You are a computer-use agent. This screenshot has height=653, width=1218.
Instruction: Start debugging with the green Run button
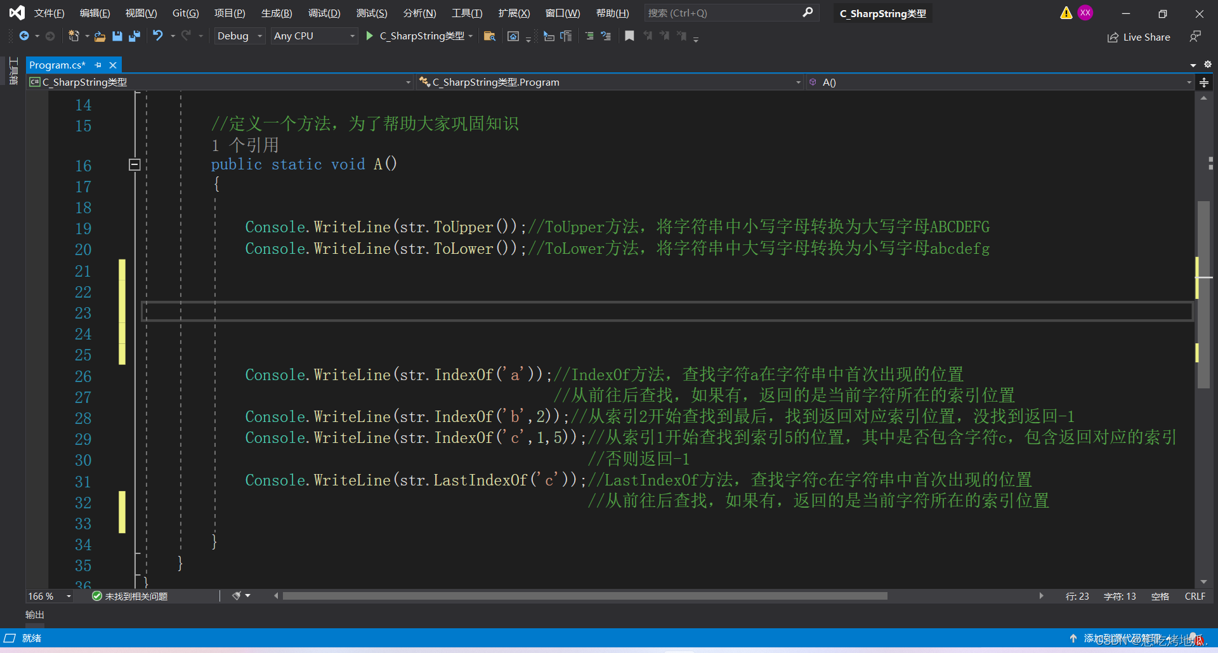369,36
